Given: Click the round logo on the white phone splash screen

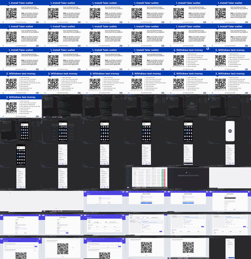Looking at the screenshot, I should [x=230, y=131].
